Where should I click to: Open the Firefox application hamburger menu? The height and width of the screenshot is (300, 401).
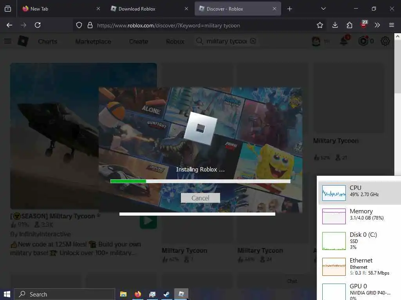tap(392, 25)
